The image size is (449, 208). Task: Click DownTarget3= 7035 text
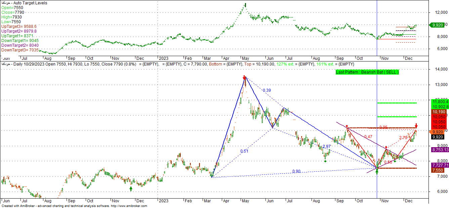(x=20, y=50)
